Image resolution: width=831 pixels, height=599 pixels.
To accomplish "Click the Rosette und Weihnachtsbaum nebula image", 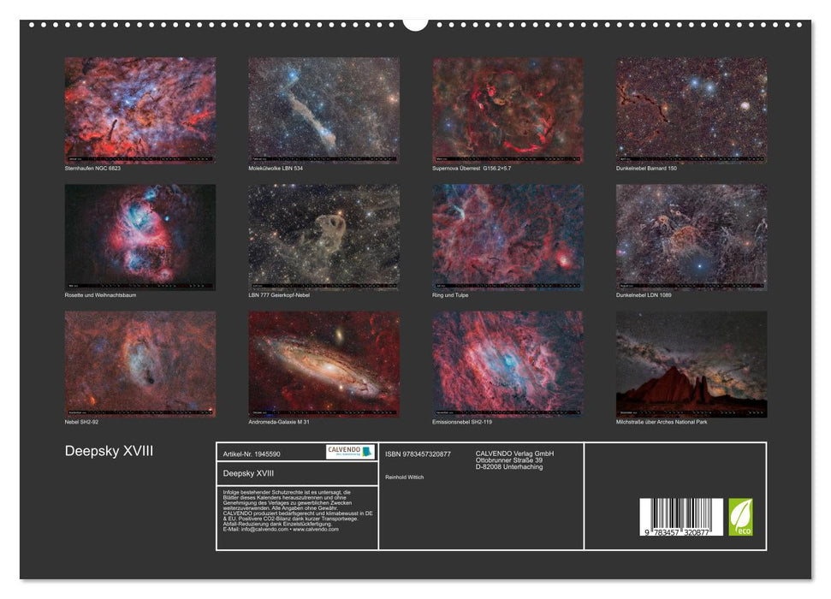I will pos(139,238).
